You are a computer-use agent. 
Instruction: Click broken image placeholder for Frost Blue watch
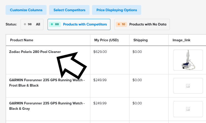pyautogui.click(x=188, y=86)
